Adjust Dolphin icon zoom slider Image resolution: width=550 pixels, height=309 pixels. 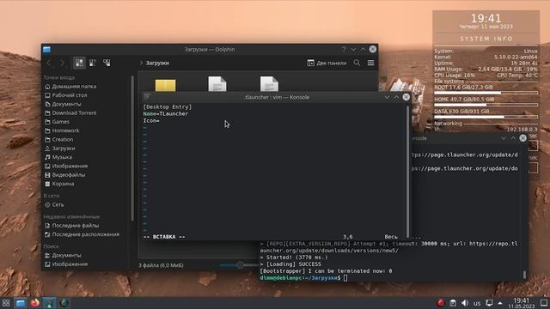[240, 265]
